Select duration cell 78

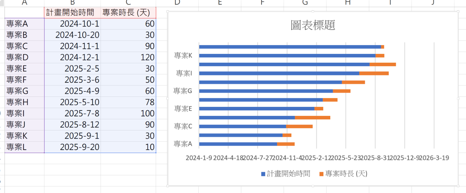click(x=128, y=102)
